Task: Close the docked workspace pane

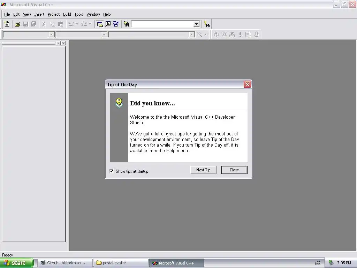Action: pos(63,43)
